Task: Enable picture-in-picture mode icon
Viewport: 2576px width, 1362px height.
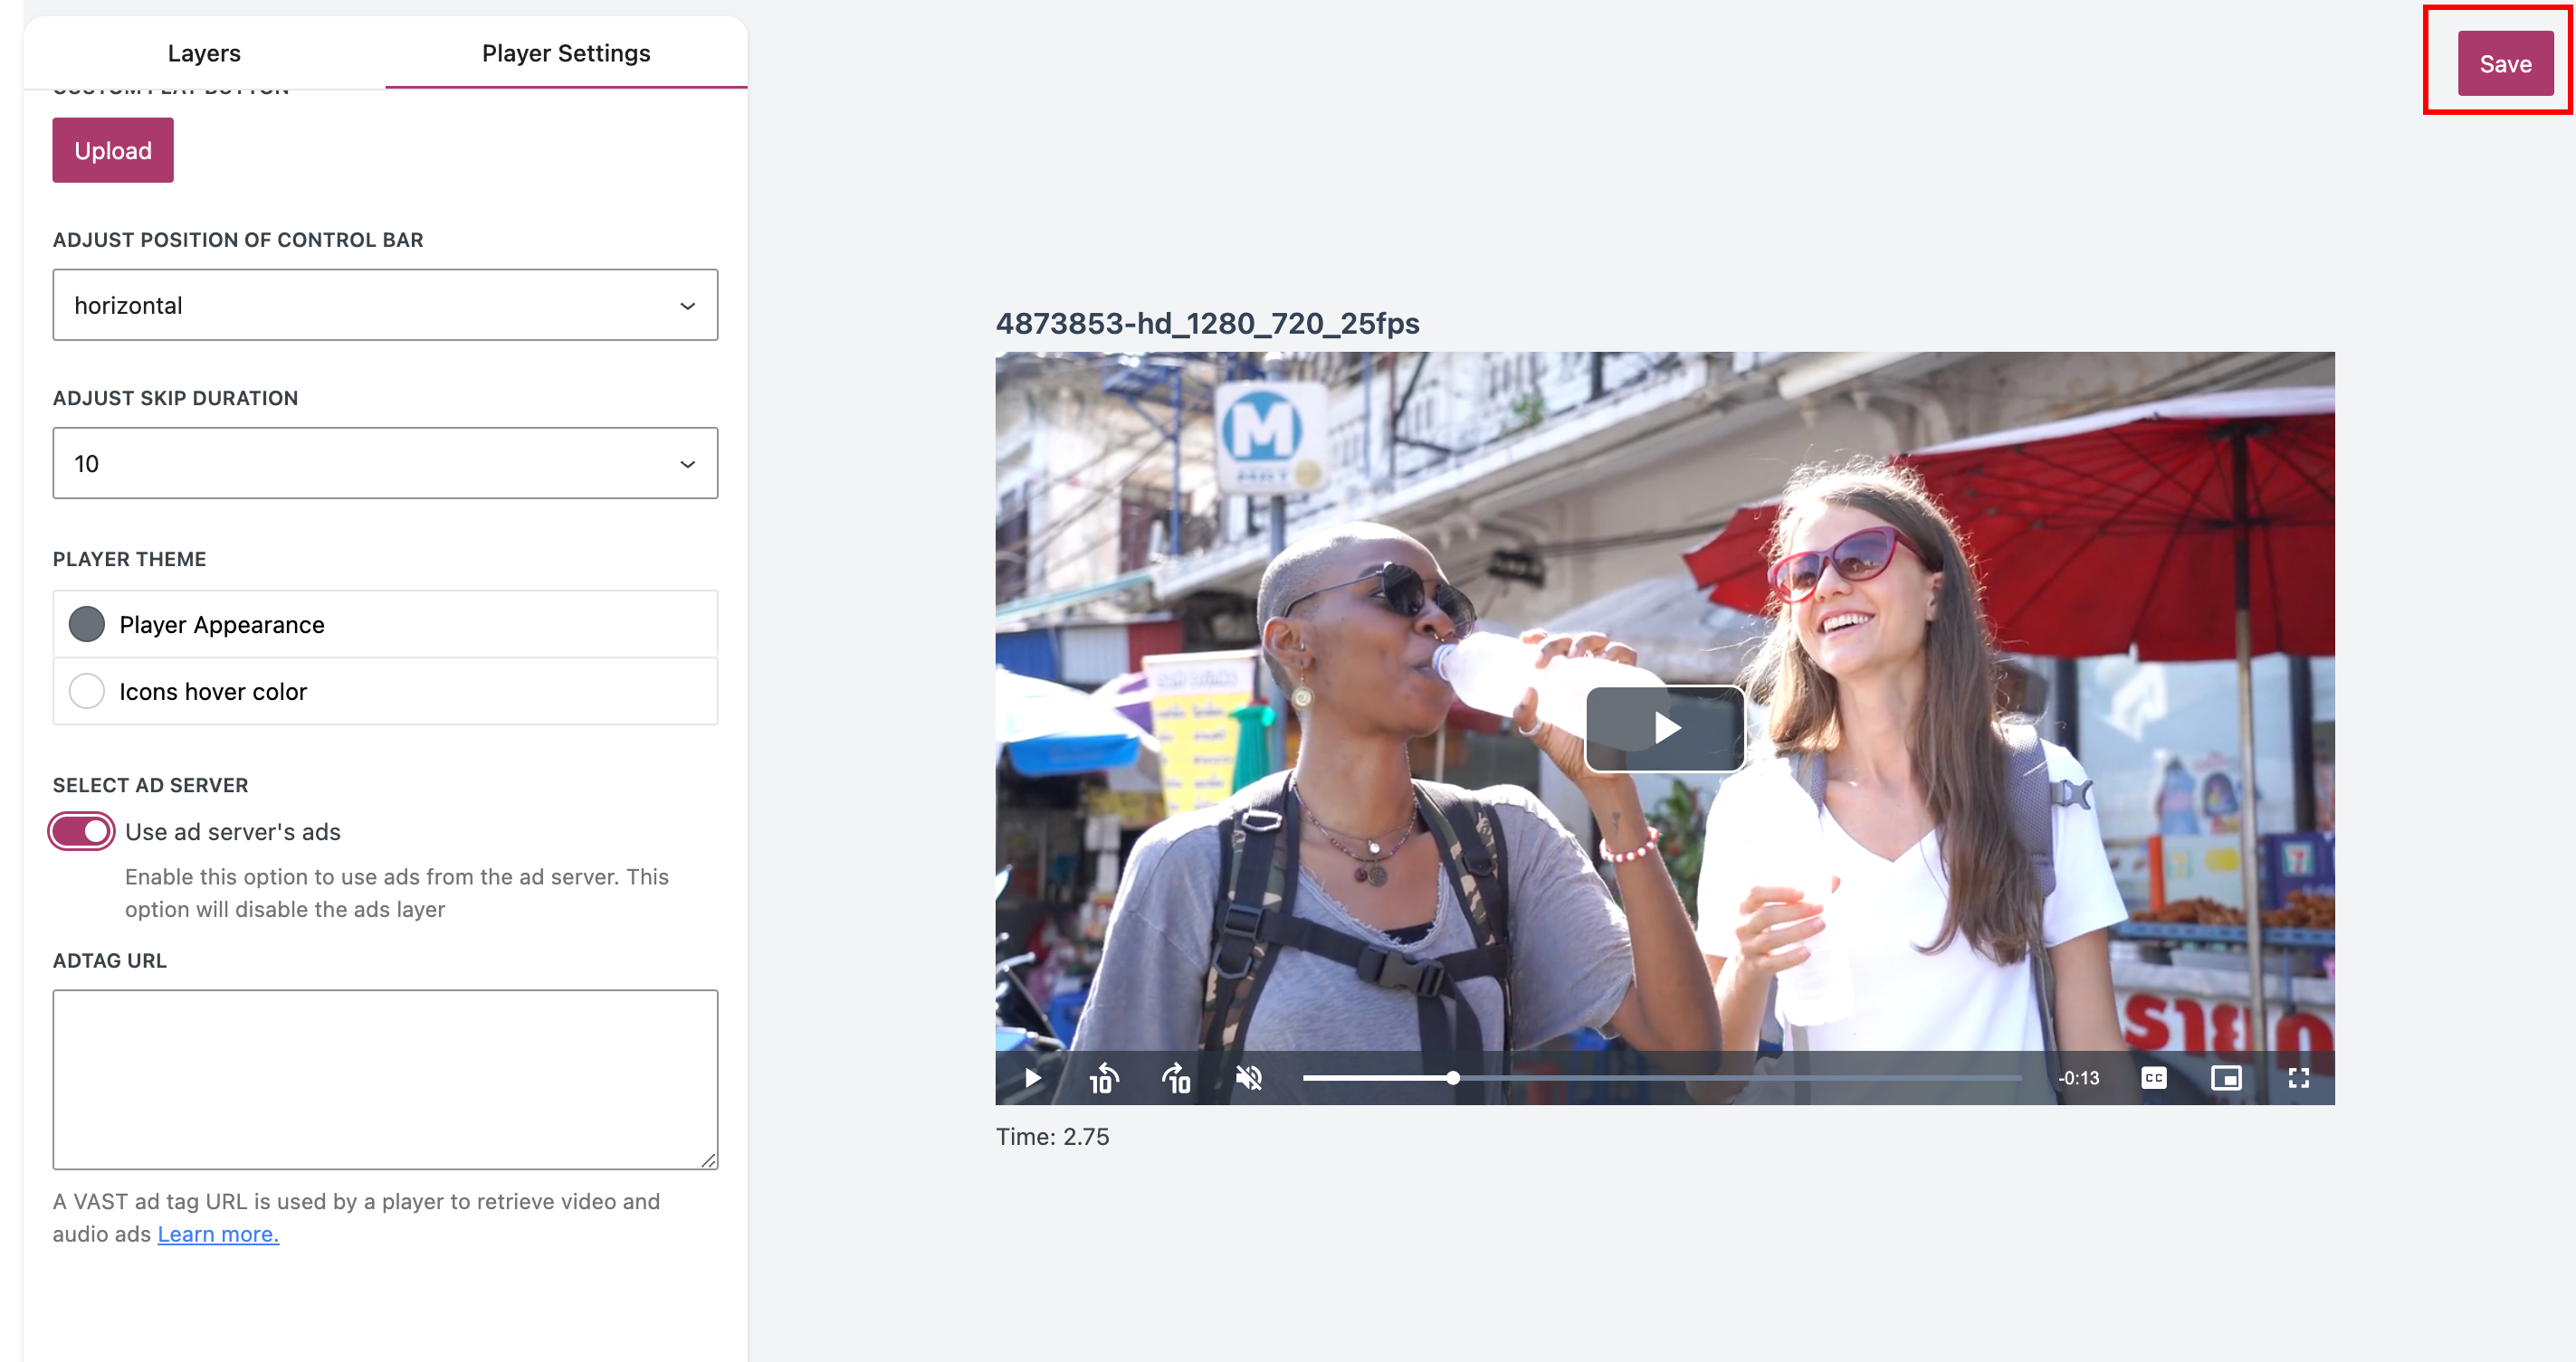Action: [x=2226, y=1078]
